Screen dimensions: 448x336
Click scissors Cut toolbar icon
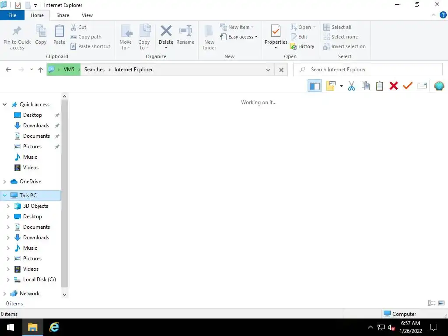click(351, 86)
